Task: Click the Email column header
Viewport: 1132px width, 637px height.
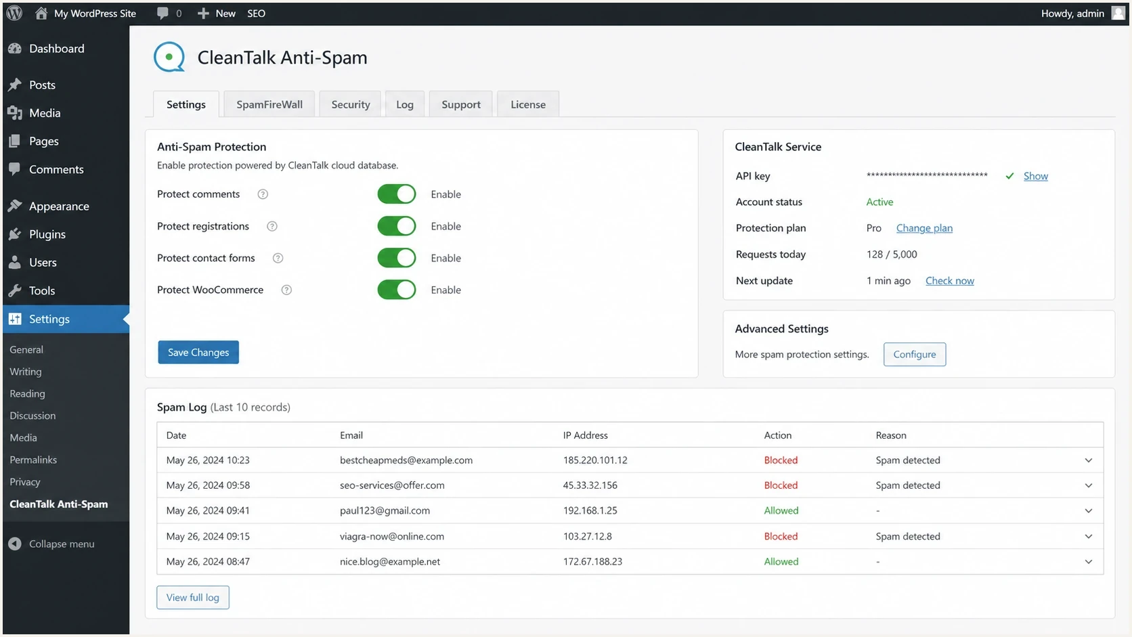Action: click(x=351, y=435)
